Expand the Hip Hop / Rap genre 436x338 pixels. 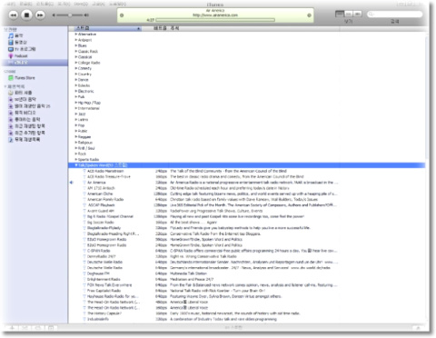[x=76, y=103]
